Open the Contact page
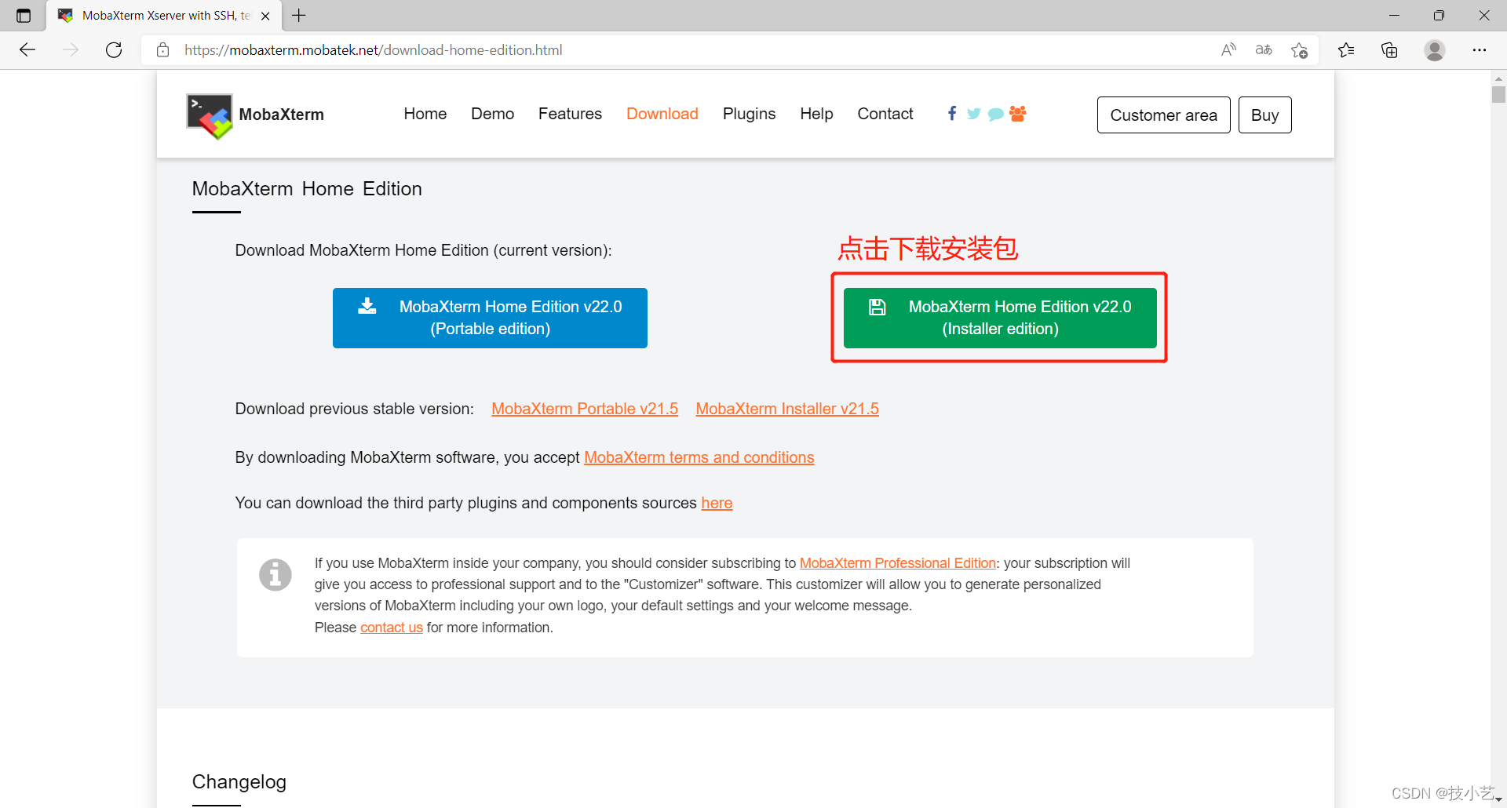The height and width of the screenshot is (808, 1507). pyautogui.click(x=885, y=114)
